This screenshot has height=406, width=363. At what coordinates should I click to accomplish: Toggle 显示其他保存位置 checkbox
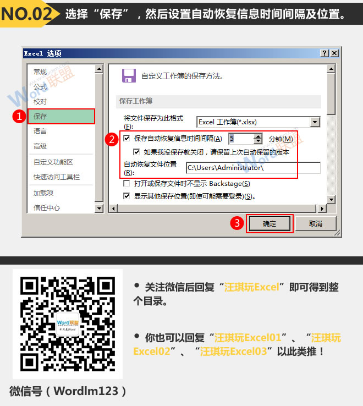(127, 196)
